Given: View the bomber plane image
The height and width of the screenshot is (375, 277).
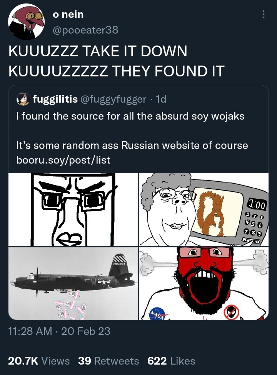Looking at the screenshot, I should pyautogui.click(x=73, y=284).
